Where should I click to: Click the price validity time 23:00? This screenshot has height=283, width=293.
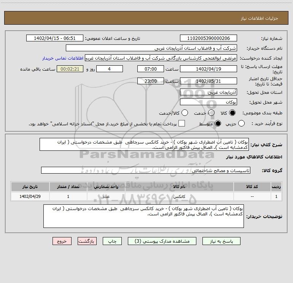click(x=151, y=81)
